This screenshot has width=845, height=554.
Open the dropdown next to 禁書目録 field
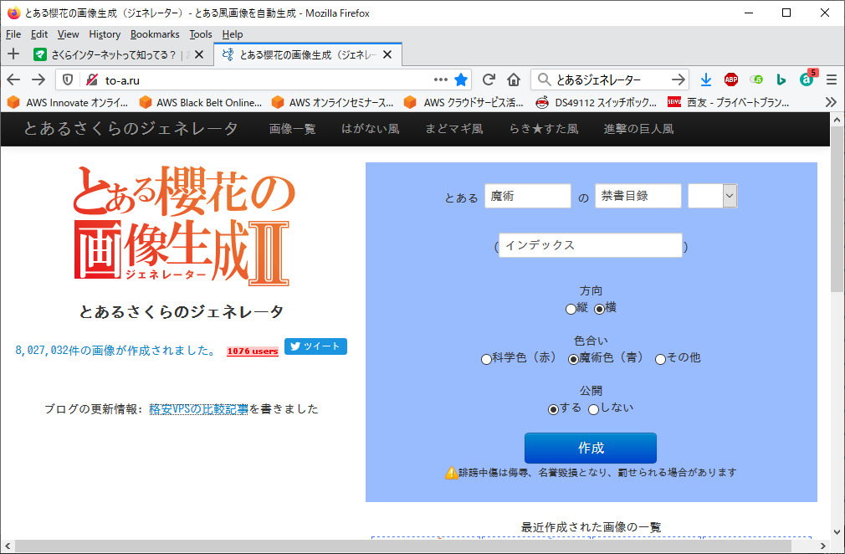coord(729,196)
